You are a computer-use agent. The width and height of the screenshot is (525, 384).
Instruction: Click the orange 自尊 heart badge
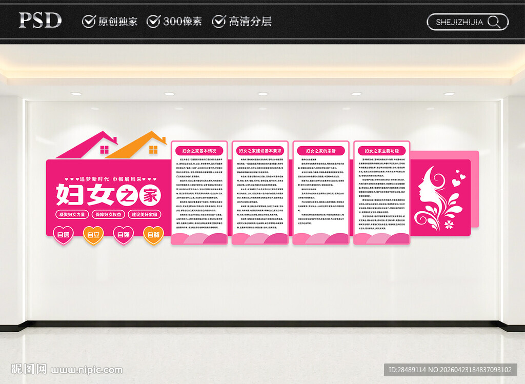(x=153, y=235)
